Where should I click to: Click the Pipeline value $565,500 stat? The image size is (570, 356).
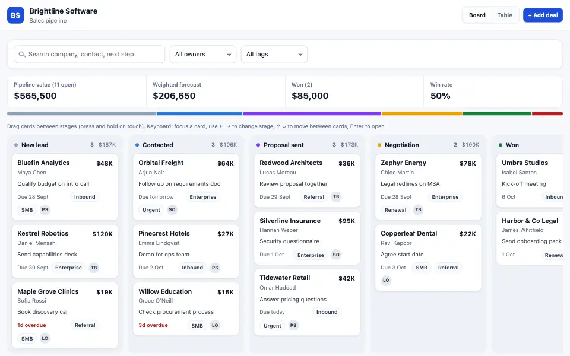[77, 91]
